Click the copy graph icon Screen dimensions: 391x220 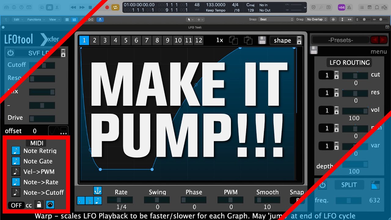(x=234, y=41)
